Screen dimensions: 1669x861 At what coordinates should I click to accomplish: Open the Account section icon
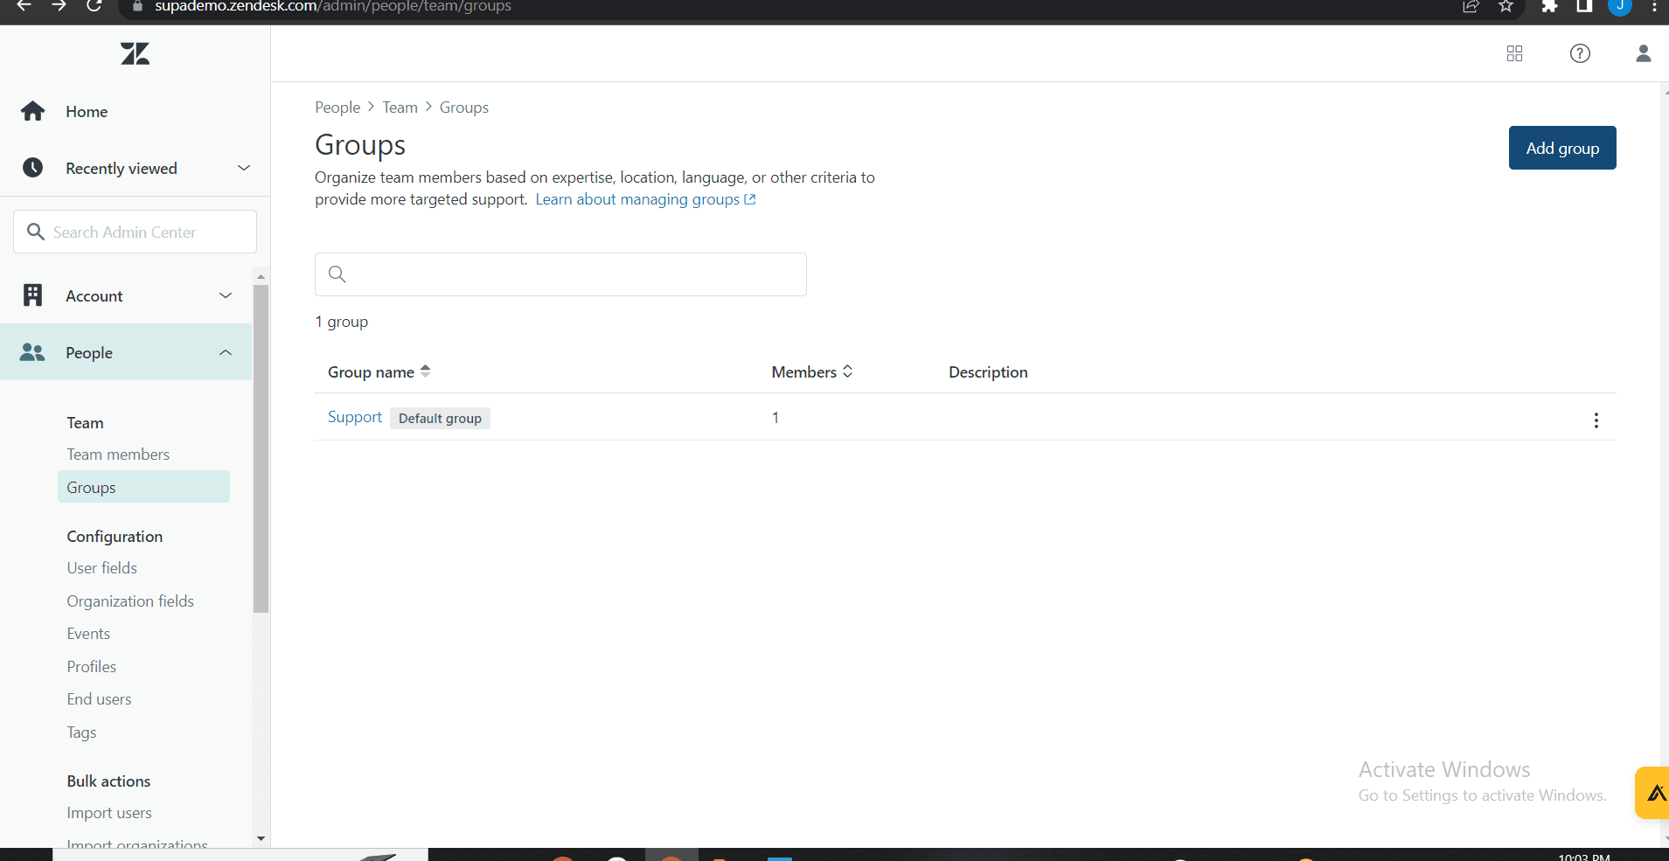(x=32, y=295)
